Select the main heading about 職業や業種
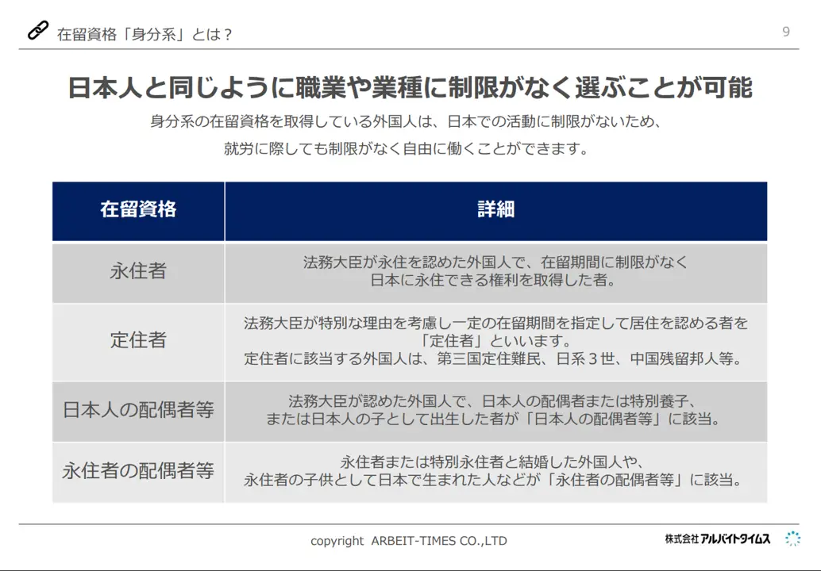821x571 pixels. [x=410, y=87]
